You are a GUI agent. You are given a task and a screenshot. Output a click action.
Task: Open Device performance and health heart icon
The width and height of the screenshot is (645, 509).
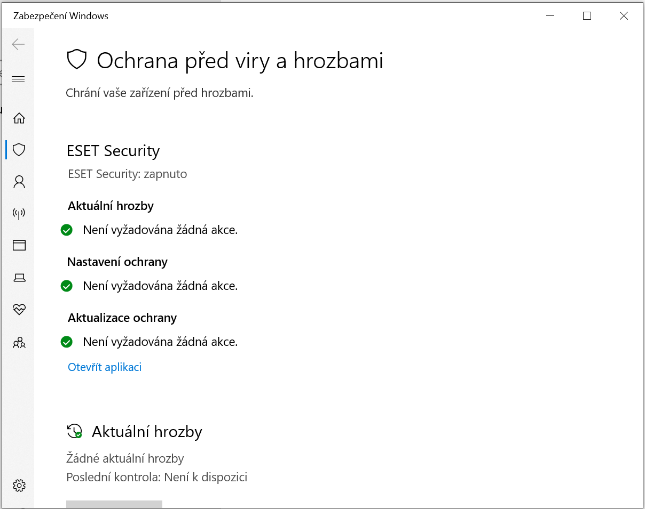[19, 310]
